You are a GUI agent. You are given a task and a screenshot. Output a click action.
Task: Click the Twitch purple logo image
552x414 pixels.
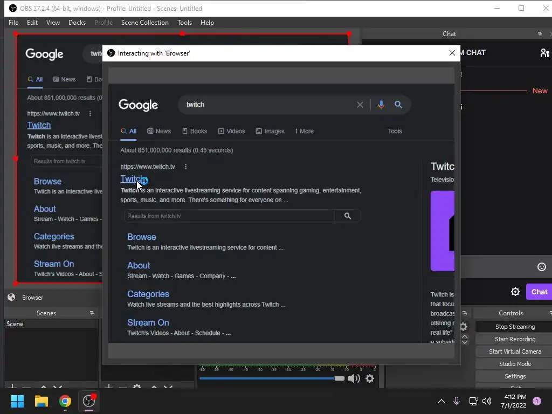[442, 231]
